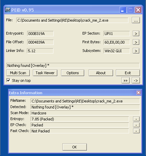Click the main scan result "Nothing found [Overlay] *"

pyautogui.click(x=73, y=66)
